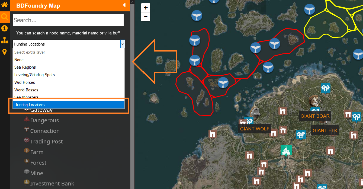Select the blue village marker north of boar head

tap(325, 88)
